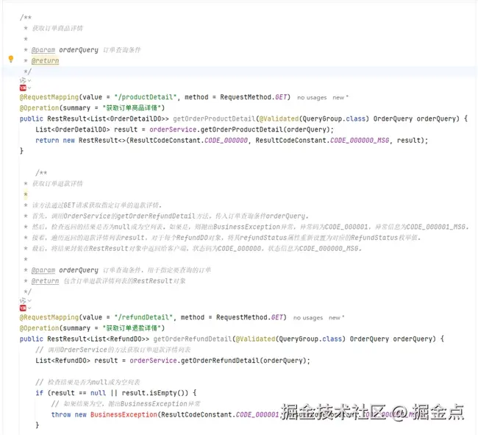478x435 pixels.
Task: Click 'List<OrderDetailDO> result' variable declaration
Action: [86, 130]
